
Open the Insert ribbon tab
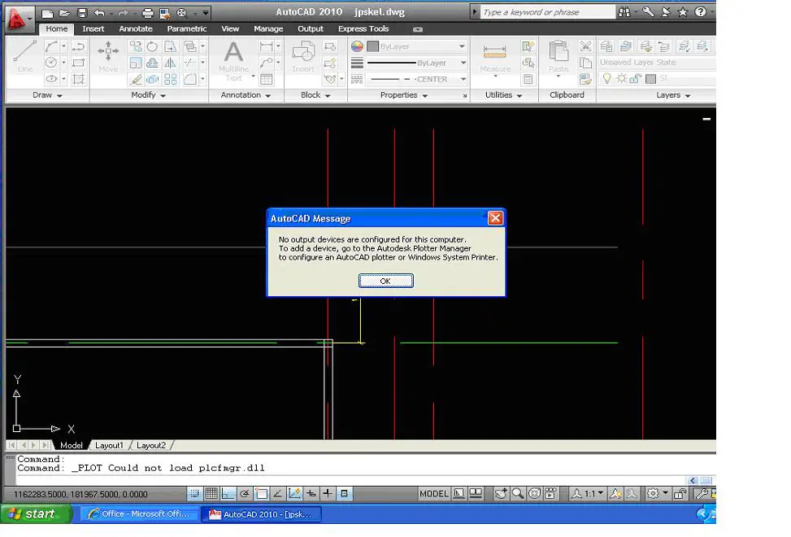[93, 28]
